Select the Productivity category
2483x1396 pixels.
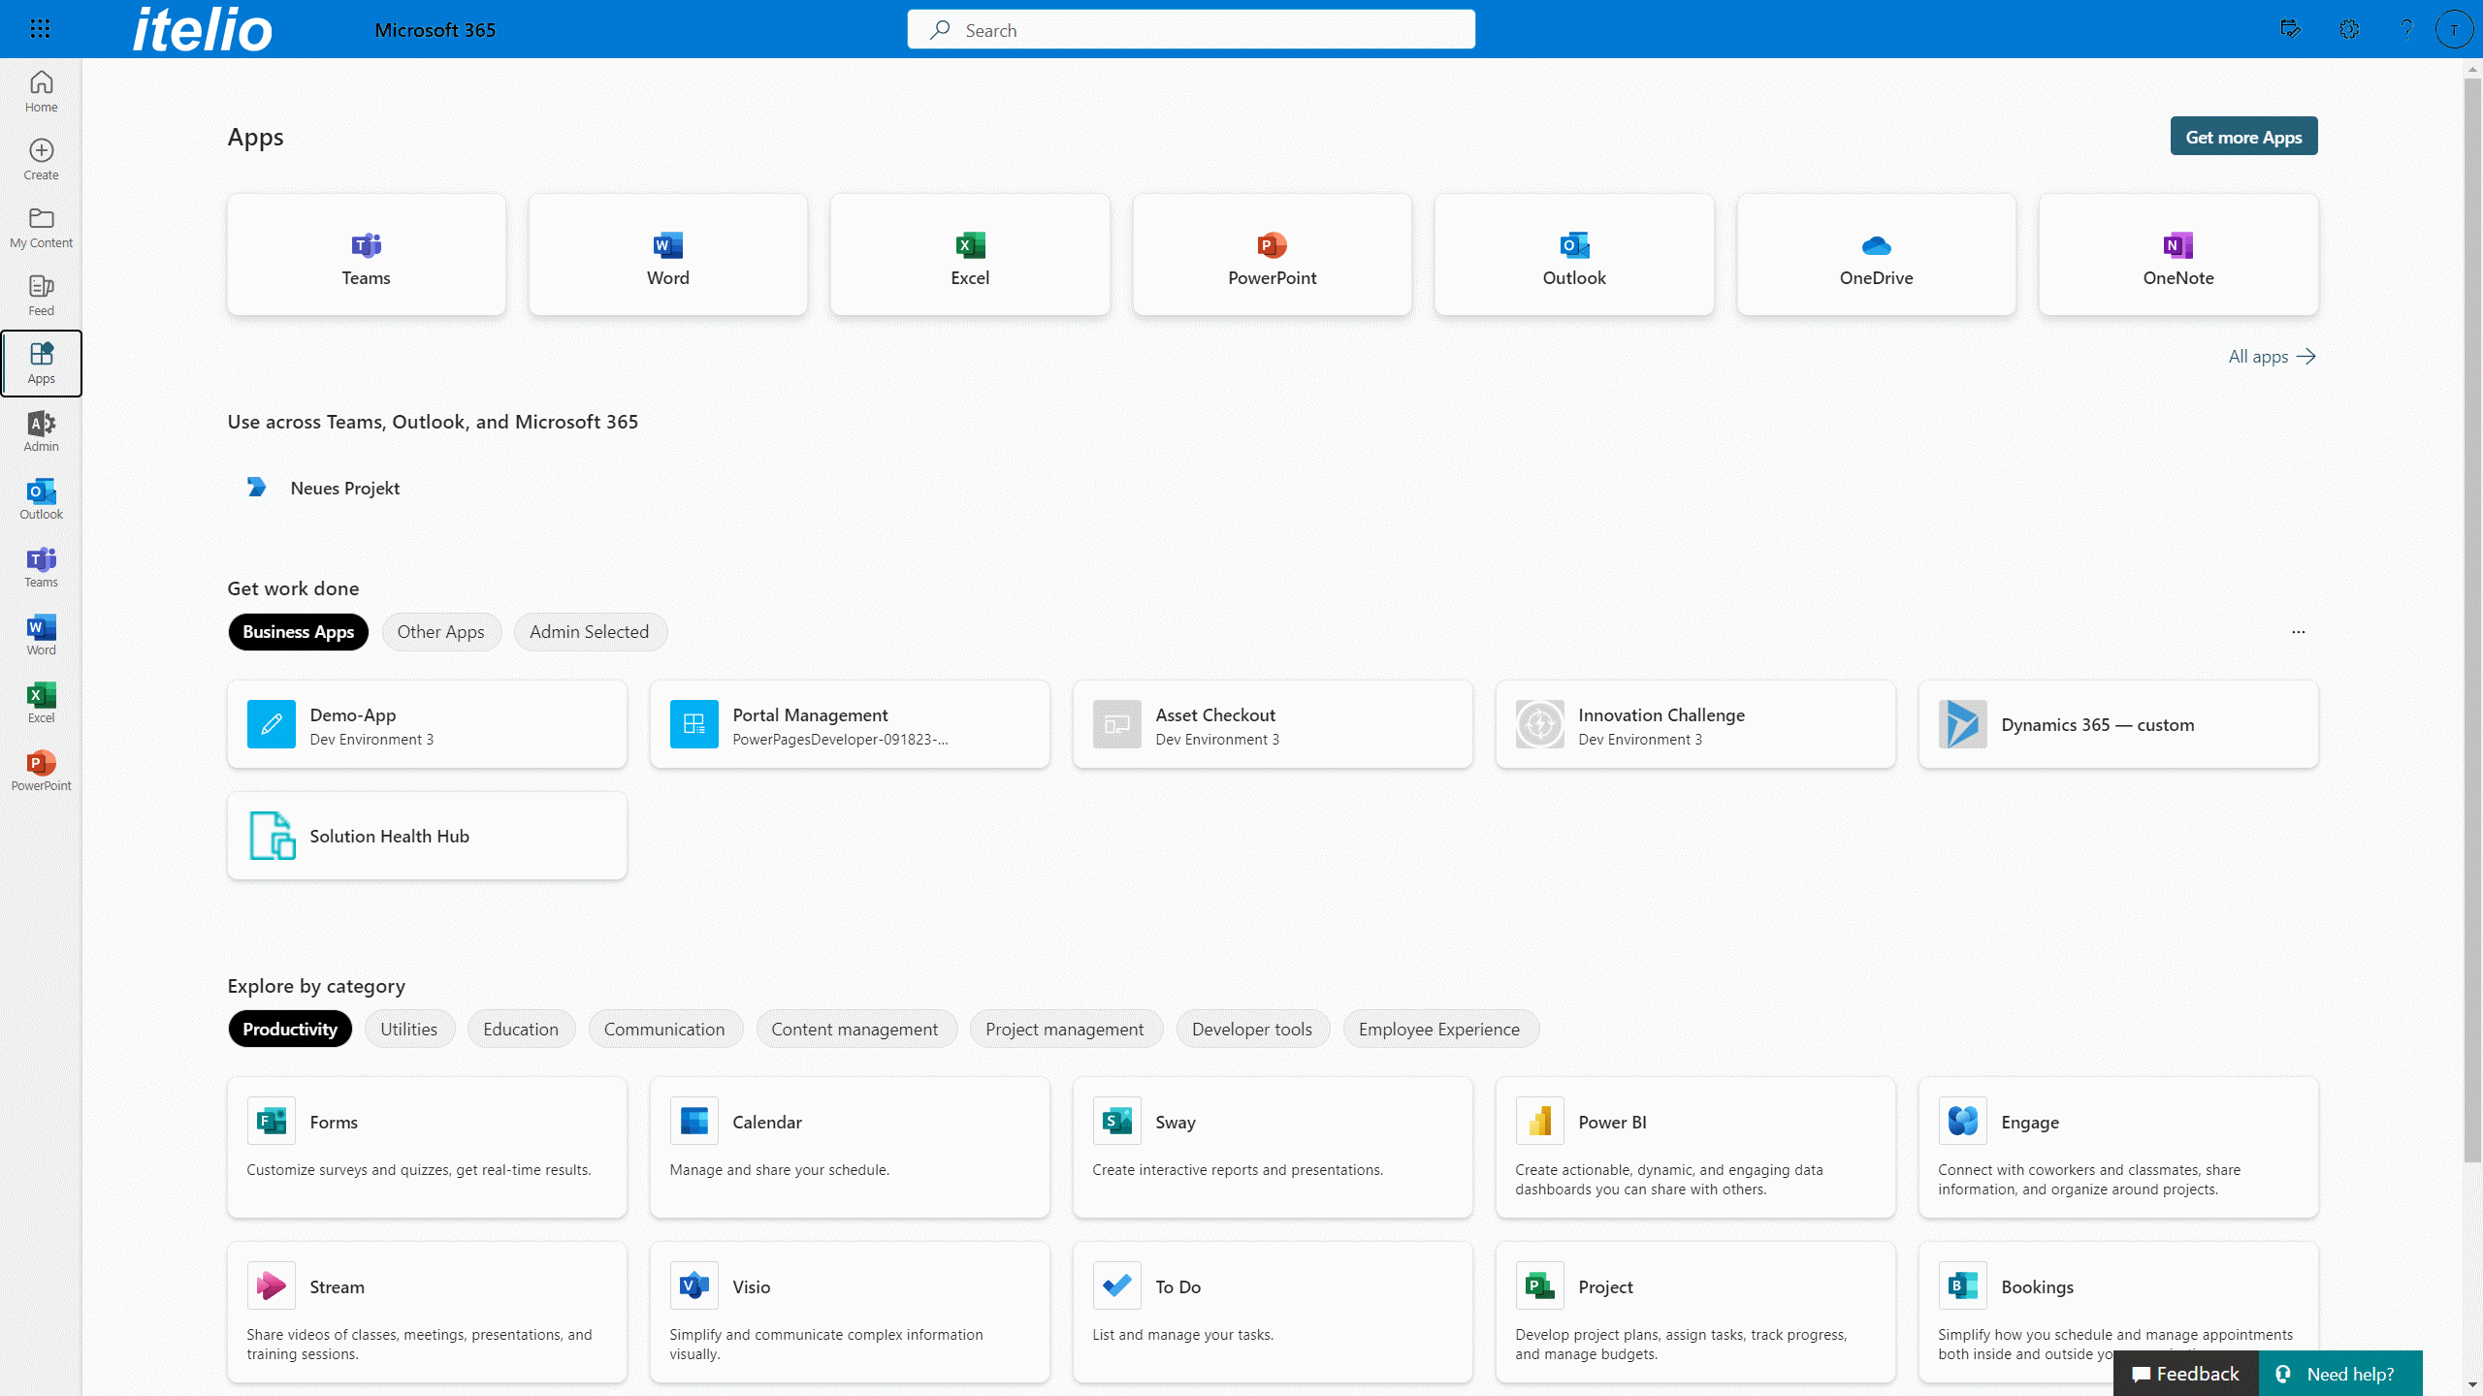pos(290,1030)
